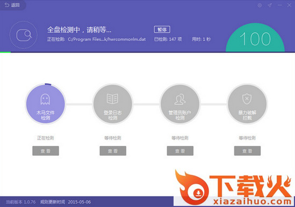Click the scan magnifier icon in header
The height and width of the screenshot is (207, 295).
pos(24,35)
